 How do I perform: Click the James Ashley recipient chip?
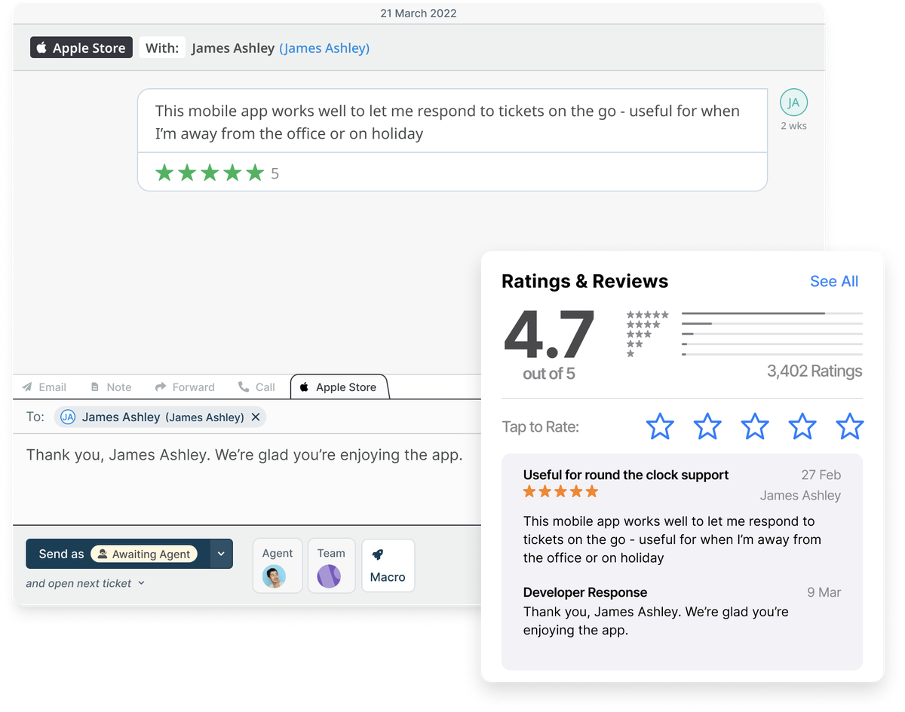[160, 417]
